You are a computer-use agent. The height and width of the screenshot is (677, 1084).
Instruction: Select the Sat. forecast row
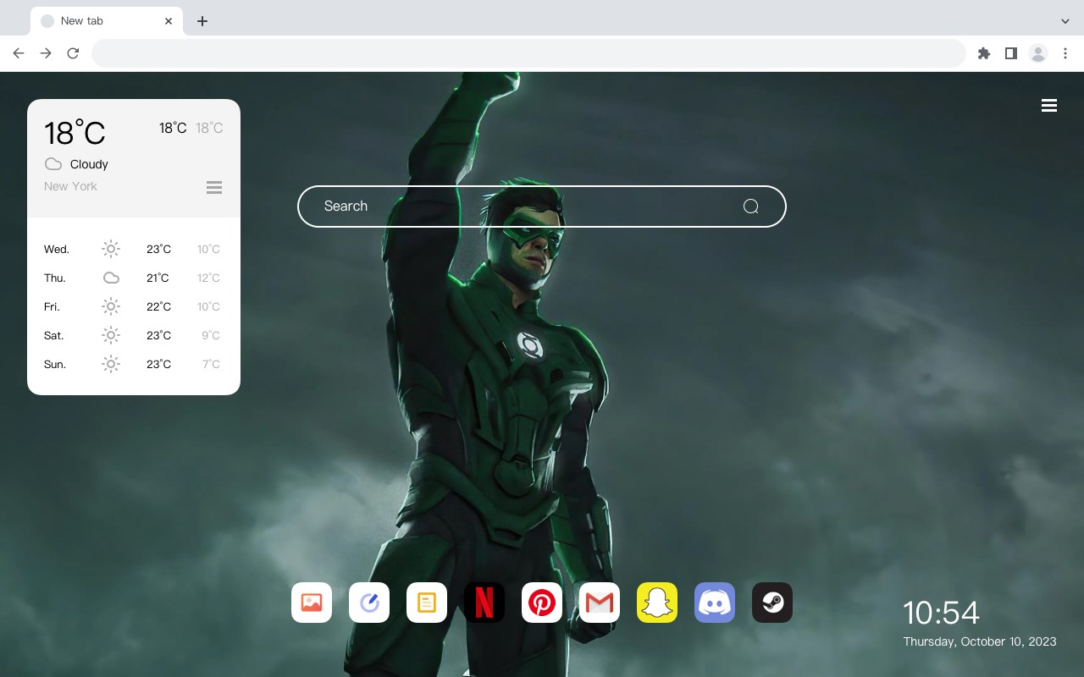tap(134, 335)
